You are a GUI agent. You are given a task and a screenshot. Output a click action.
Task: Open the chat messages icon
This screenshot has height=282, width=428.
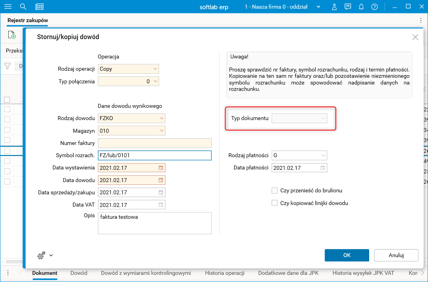coord(348,7)
